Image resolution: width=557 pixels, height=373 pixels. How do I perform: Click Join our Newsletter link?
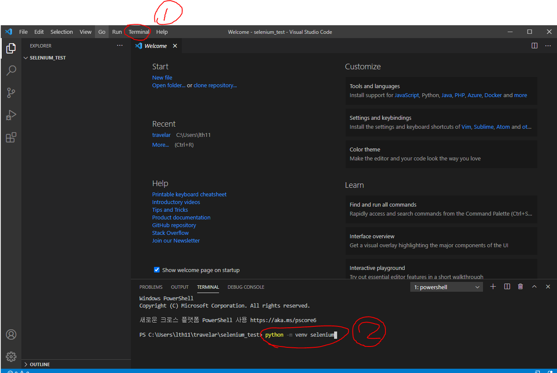pos(176,240)
